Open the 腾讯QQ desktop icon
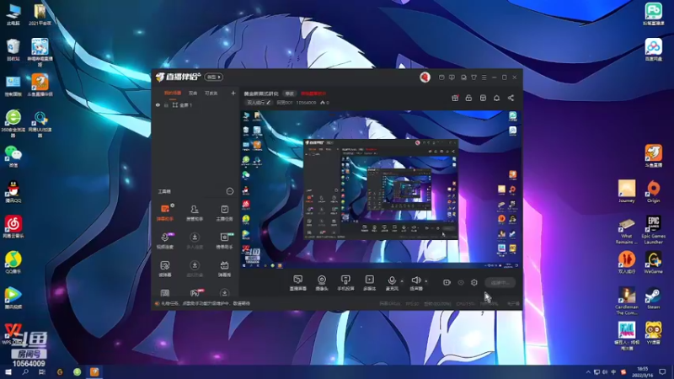This screenshot has width=674, height=379. (13, 192)
